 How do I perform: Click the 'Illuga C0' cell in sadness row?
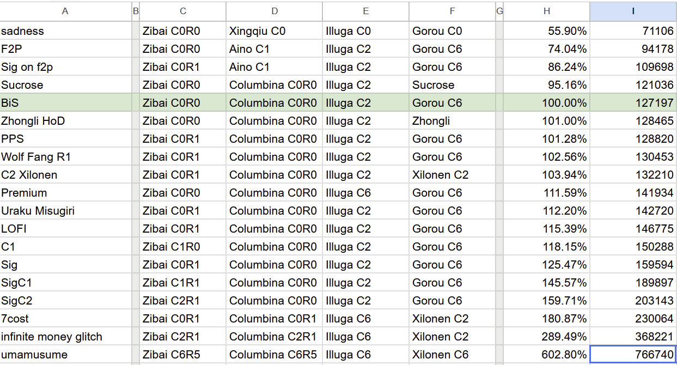[x=365, y=31]
